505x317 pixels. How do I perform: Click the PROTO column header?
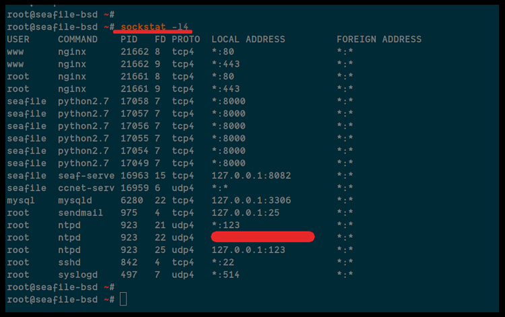click(x=186, y=39)
